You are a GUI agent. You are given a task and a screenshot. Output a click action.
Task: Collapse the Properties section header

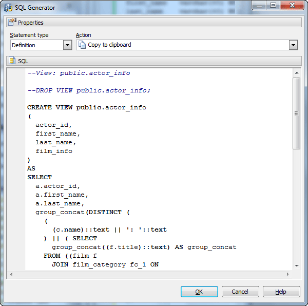coord(154,23)
